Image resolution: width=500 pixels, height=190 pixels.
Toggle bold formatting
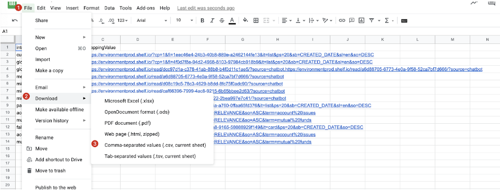pos(202,20)
